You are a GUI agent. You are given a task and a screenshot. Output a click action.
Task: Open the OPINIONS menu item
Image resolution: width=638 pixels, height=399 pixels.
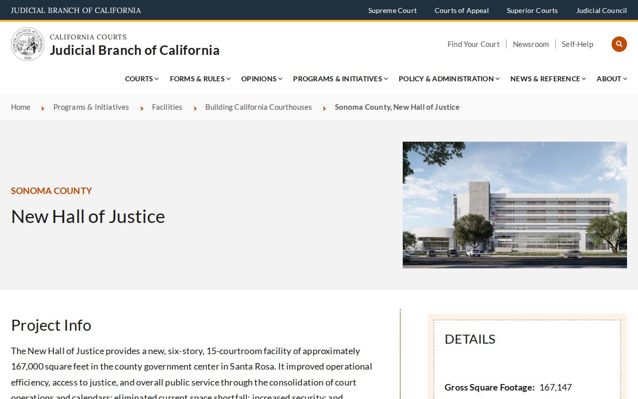[259, 79]
